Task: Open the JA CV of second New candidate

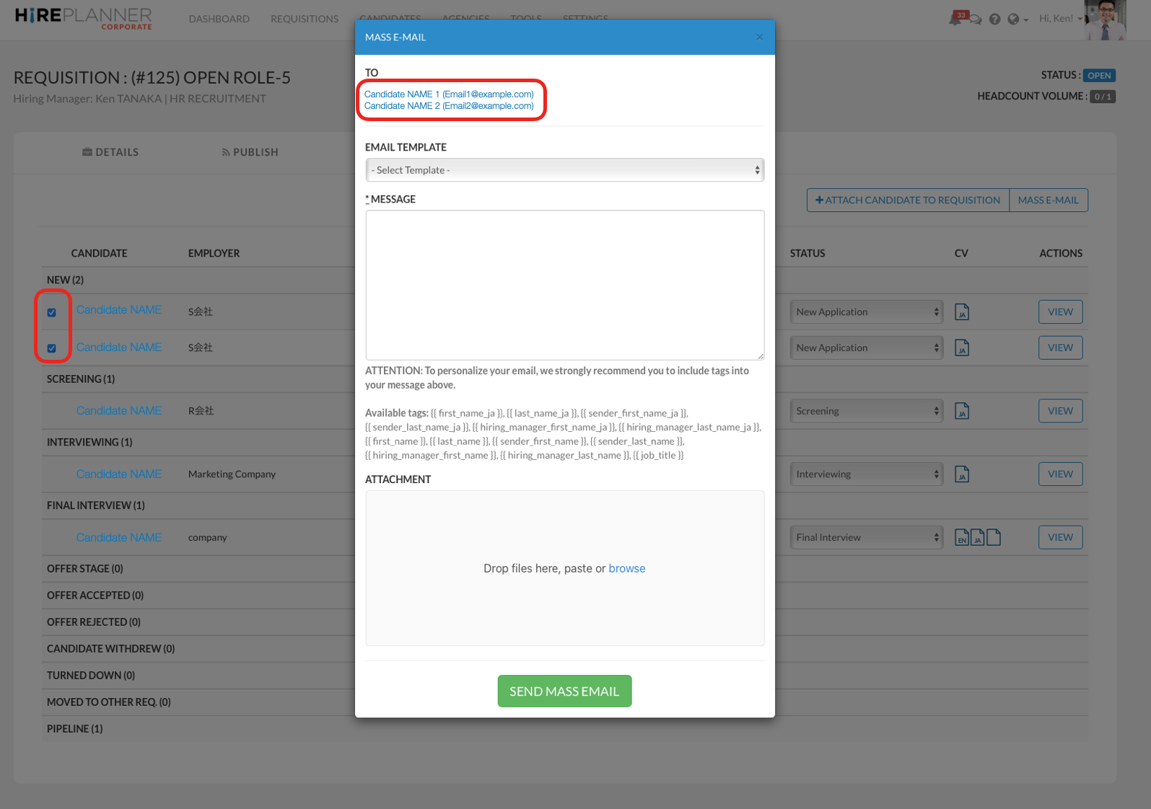Action: 961,348
